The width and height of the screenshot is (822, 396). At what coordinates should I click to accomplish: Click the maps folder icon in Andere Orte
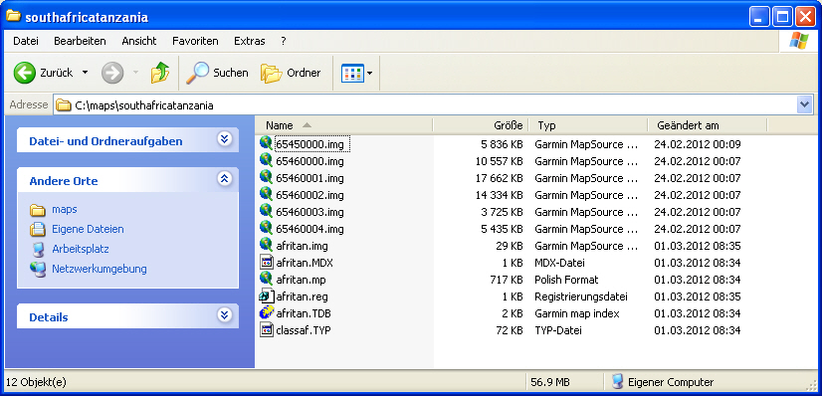click(37, 210)
